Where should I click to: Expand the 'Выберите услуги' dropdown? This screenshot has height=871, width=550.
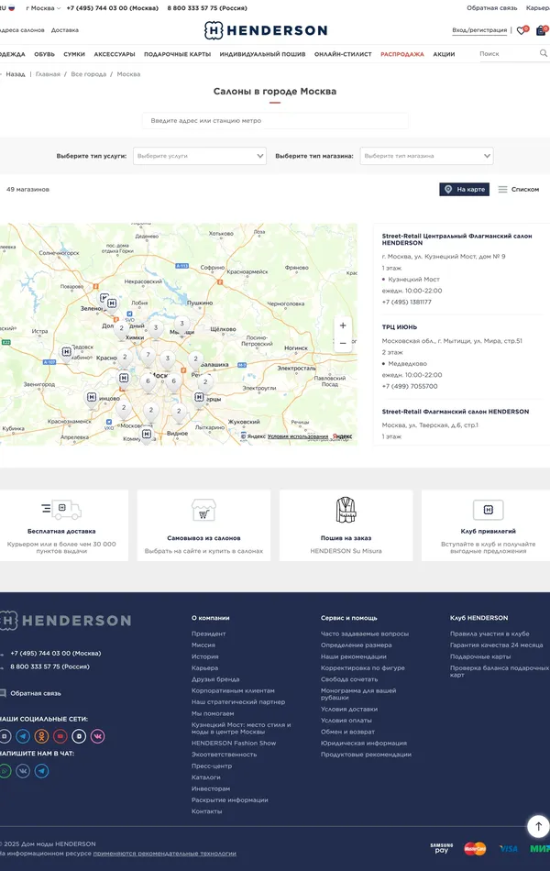tap(199, 156)
